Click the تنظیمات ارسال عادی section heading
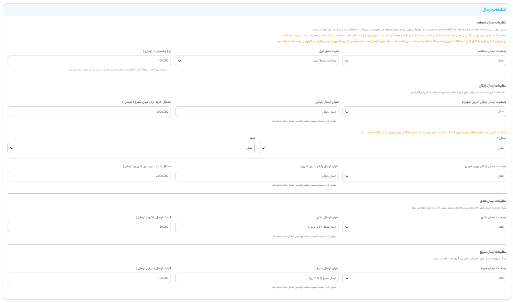The width and height of the screenshot is (513, 303). coord(493,201)
